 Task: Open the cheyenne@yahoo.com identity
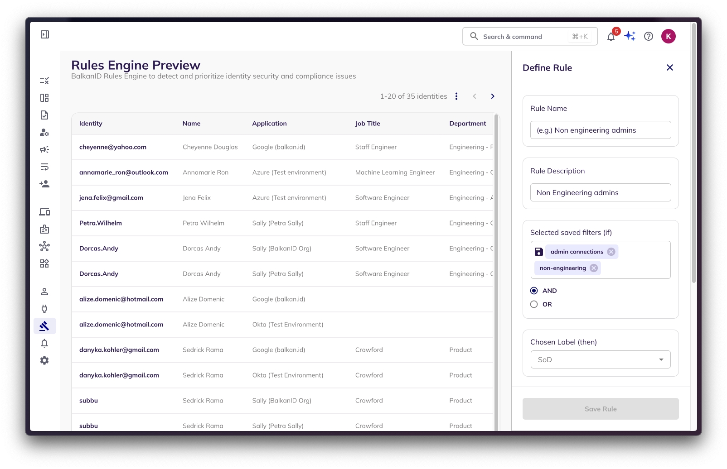point(113,147)
